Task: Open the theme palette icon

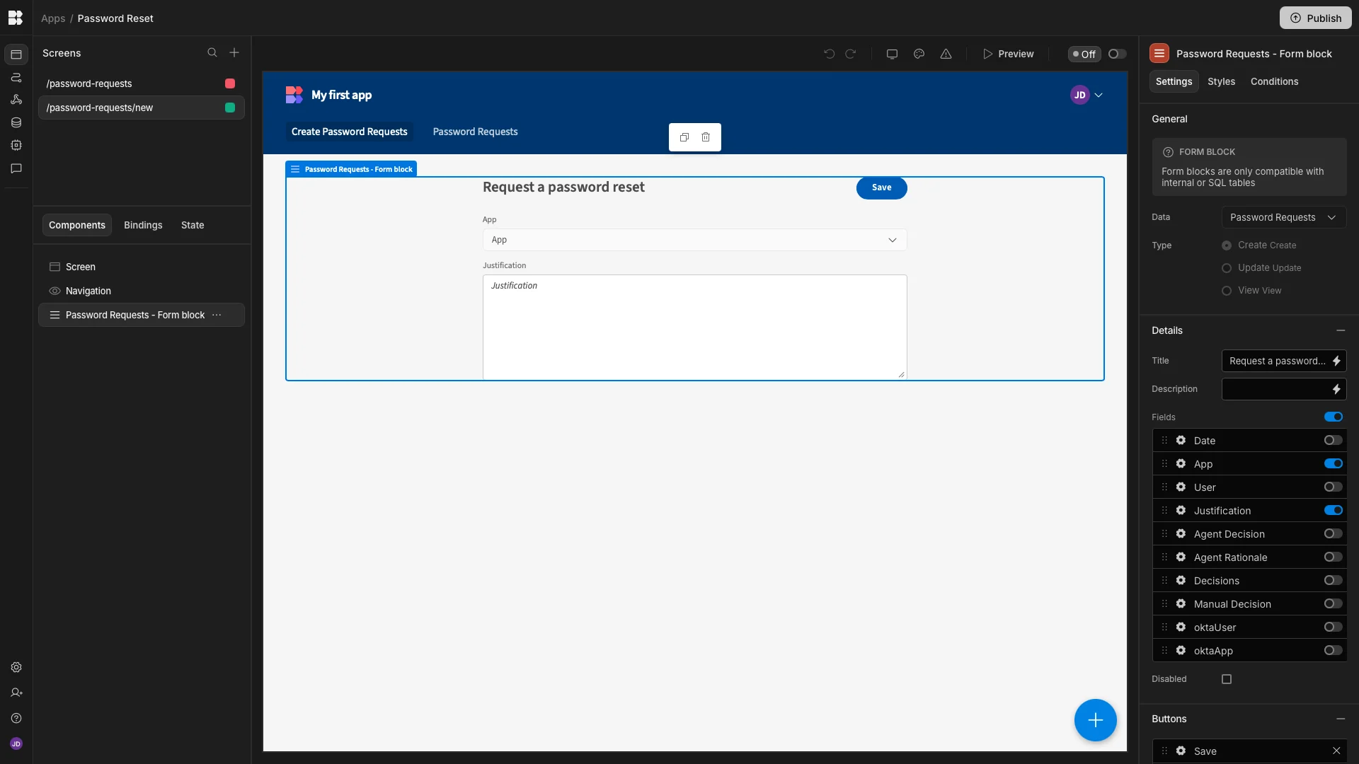Action: pos(918,53)
